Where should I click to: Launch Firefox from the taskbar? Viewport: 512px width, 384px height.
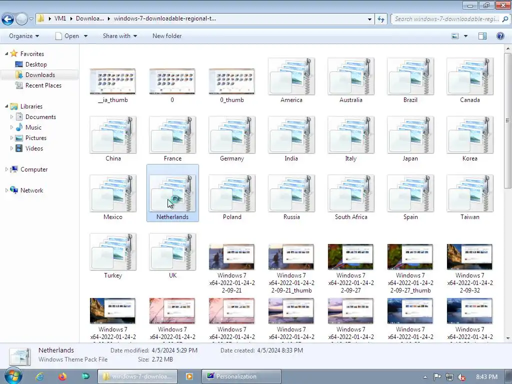(x=62, y=376)
